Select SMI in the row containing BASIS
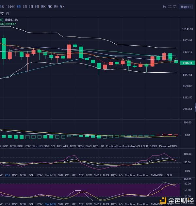 point(47,146)
